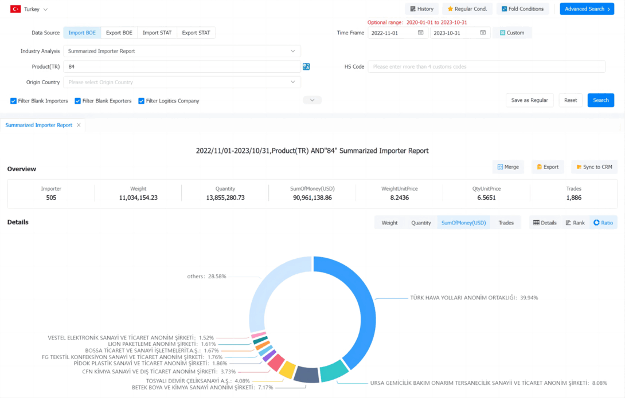Click the CFN KİMYA 3.73% label
The image size is (625, 398).
coord(159,372)
